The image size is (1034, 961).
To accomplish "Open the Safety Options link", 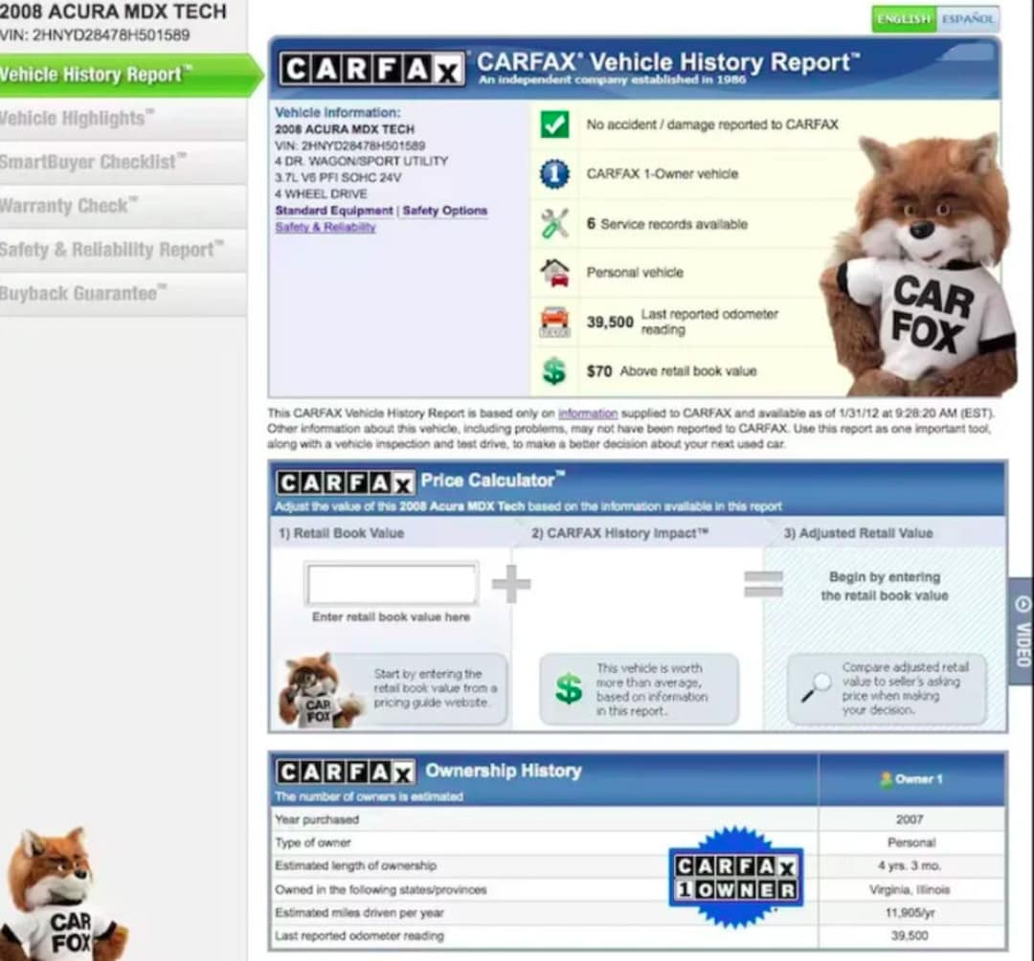I will click(445, 211).
